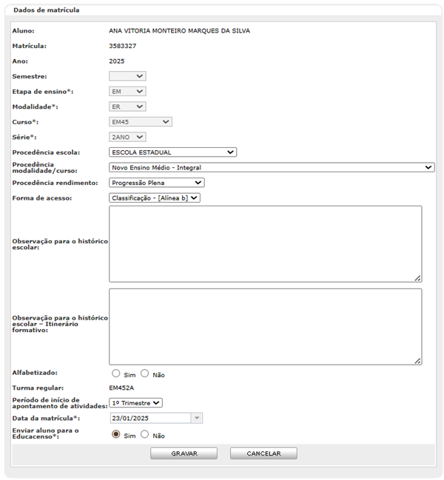Open the Semestre dropdown
444x480 pixels.
[127, 76]
